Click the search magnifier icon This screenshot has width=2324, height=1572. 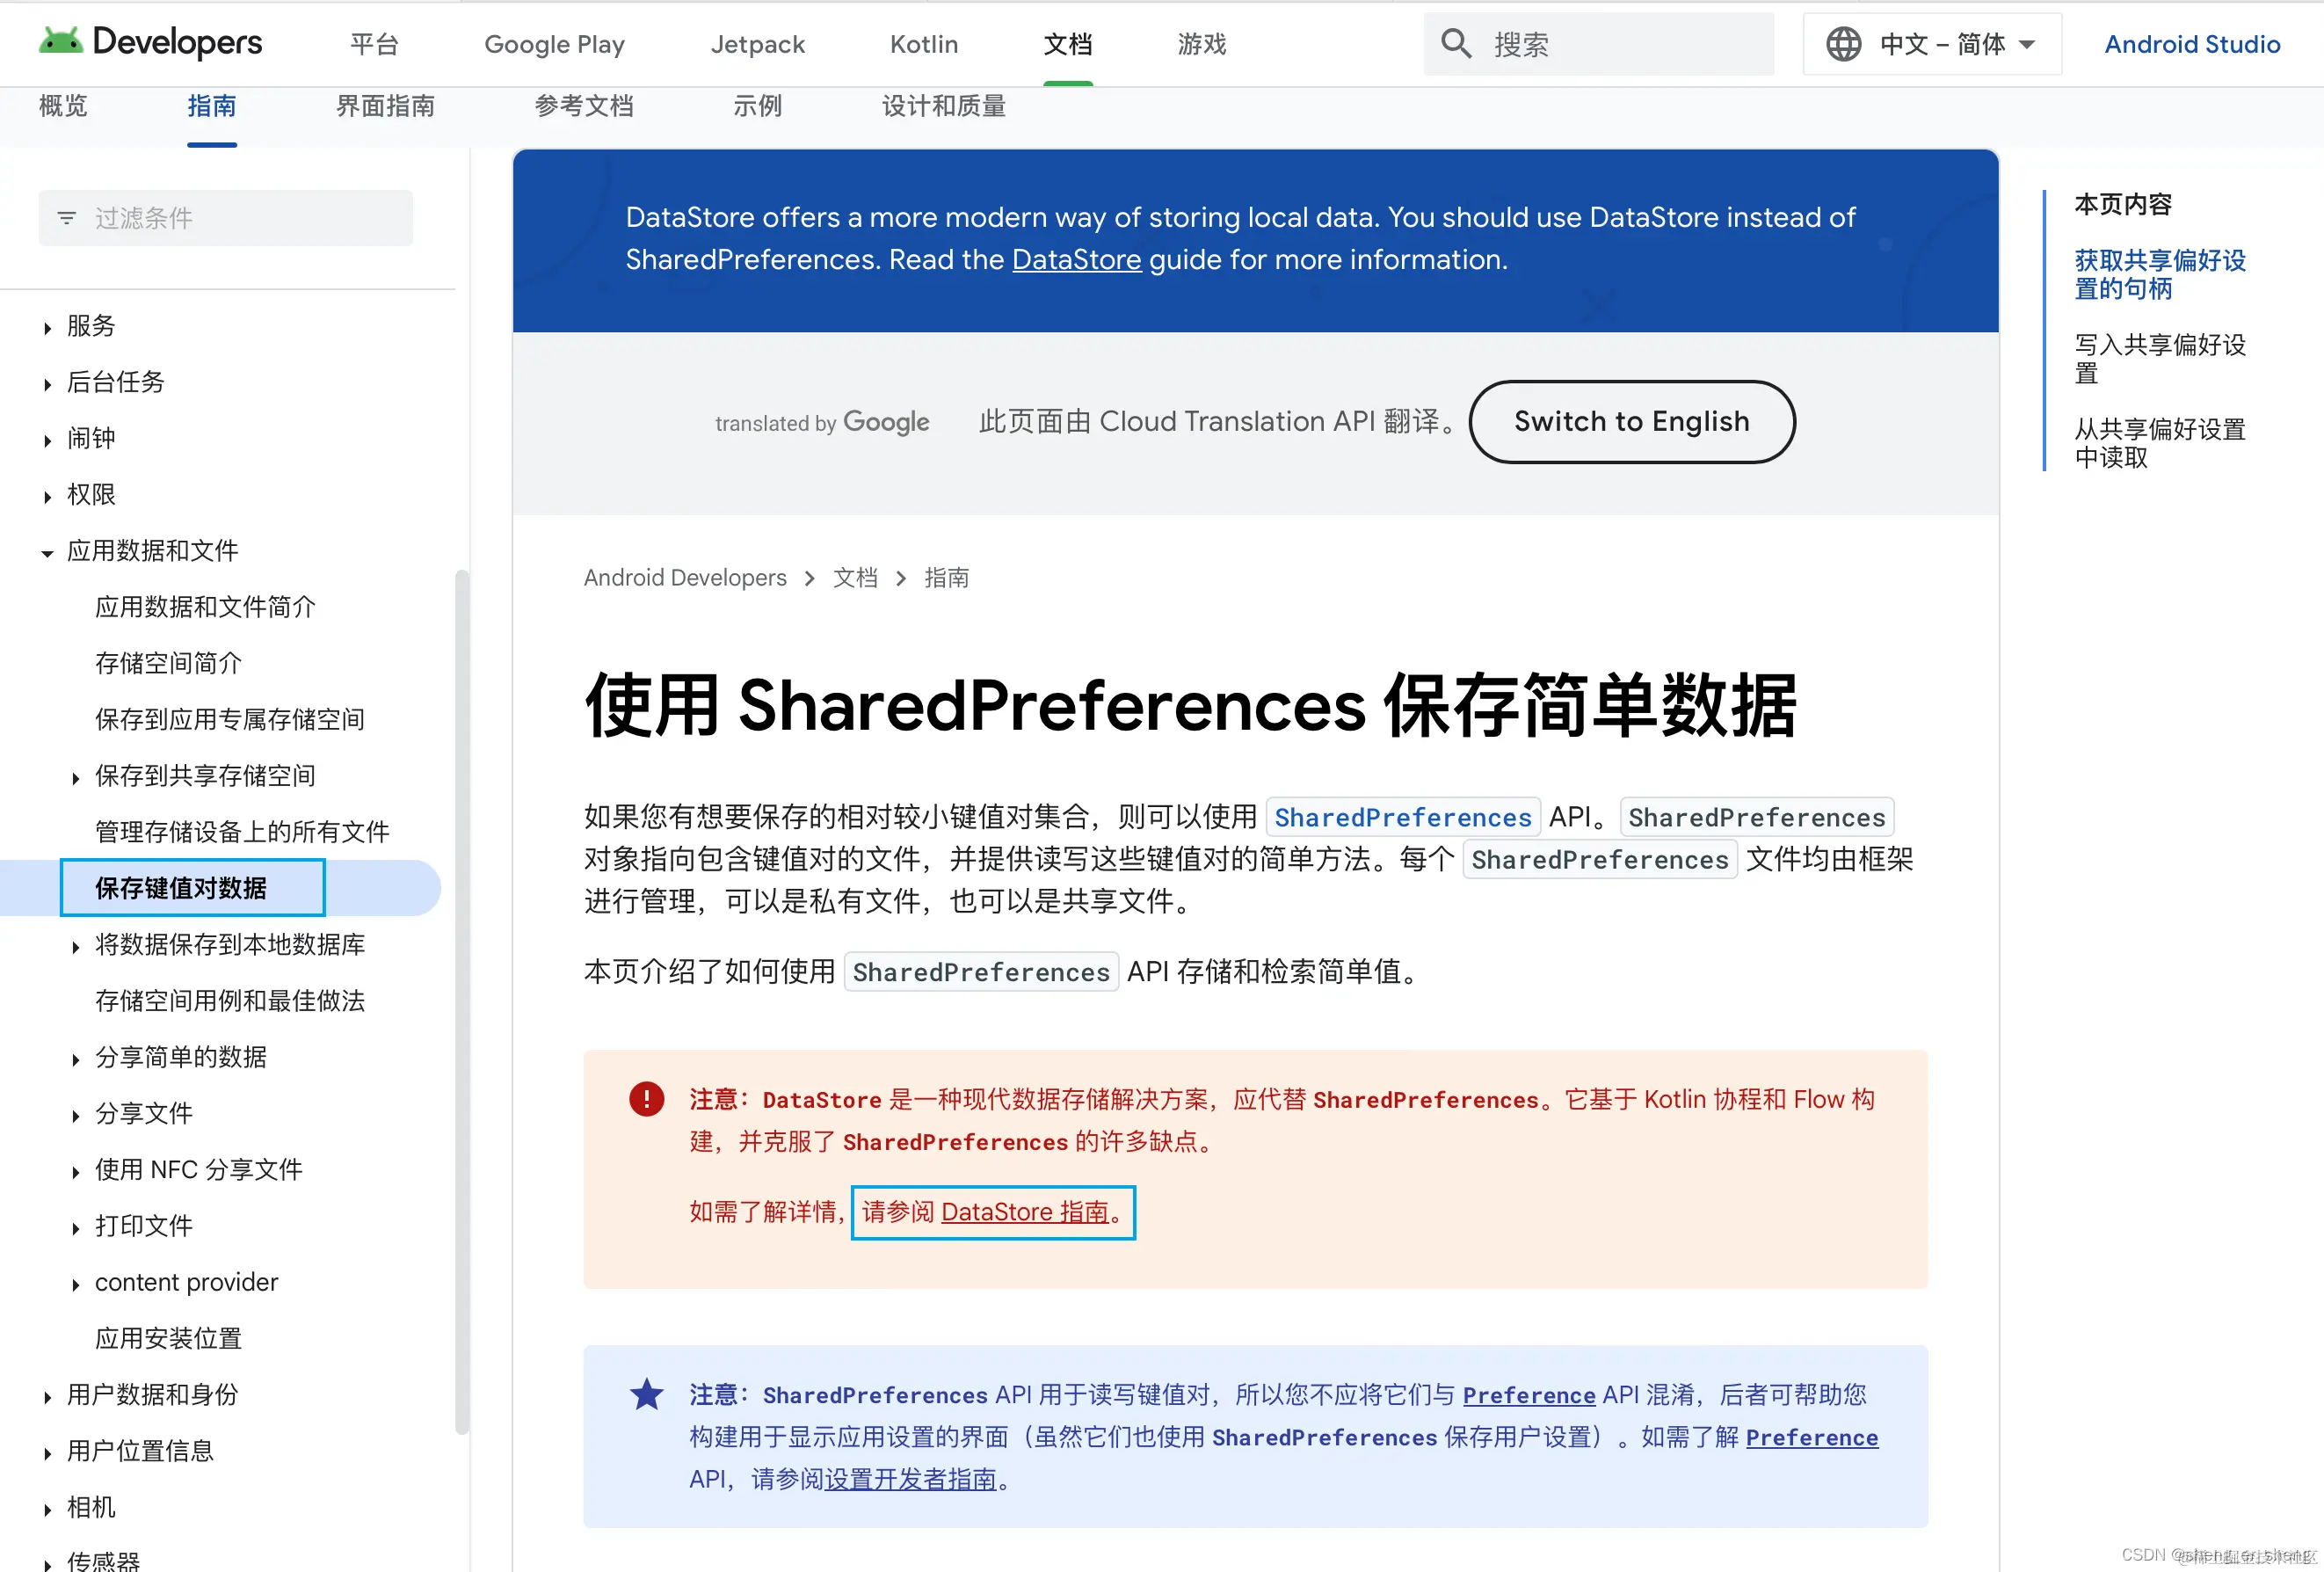click(x=1456, y=43)
